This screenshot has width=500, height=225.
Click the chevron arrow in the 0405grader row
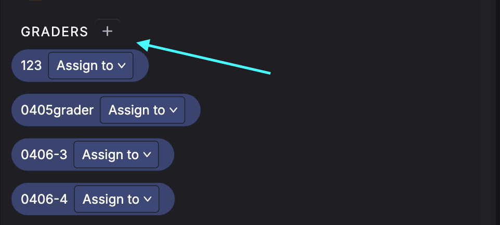pyautogui.click(x=174, y=110)
